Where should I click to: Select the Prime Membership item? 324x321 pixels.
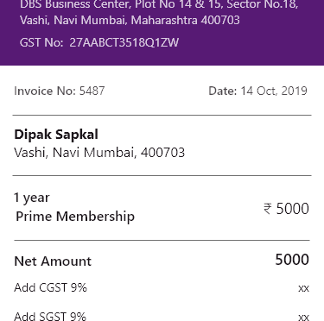(x=75, y=217)
